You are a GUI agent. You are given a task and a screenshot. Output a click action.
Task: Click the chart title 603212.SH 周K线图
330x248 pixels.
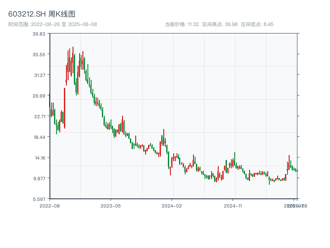coord(42,14)
